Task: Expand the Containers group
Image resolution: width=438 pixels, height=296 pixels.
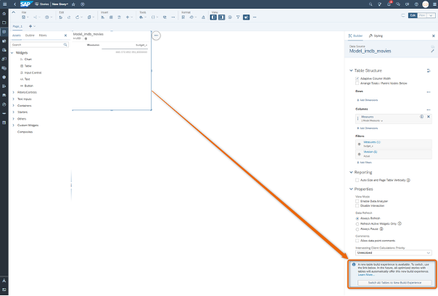Action: pos(13,106)
